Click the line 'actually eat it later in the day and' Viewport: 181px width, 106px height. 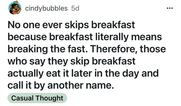(x=83, y=73)
